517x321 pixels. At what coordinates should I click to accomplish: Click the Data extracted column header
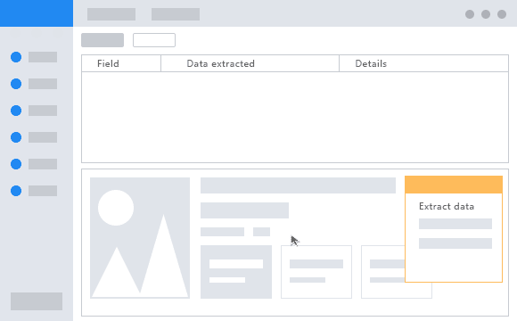[250, 63]
